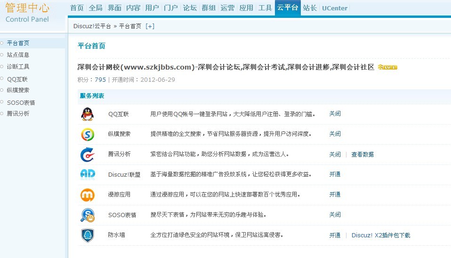Click 关闭 for SOSO表情 service
451x258 pixels.
[x=335, y=214]
